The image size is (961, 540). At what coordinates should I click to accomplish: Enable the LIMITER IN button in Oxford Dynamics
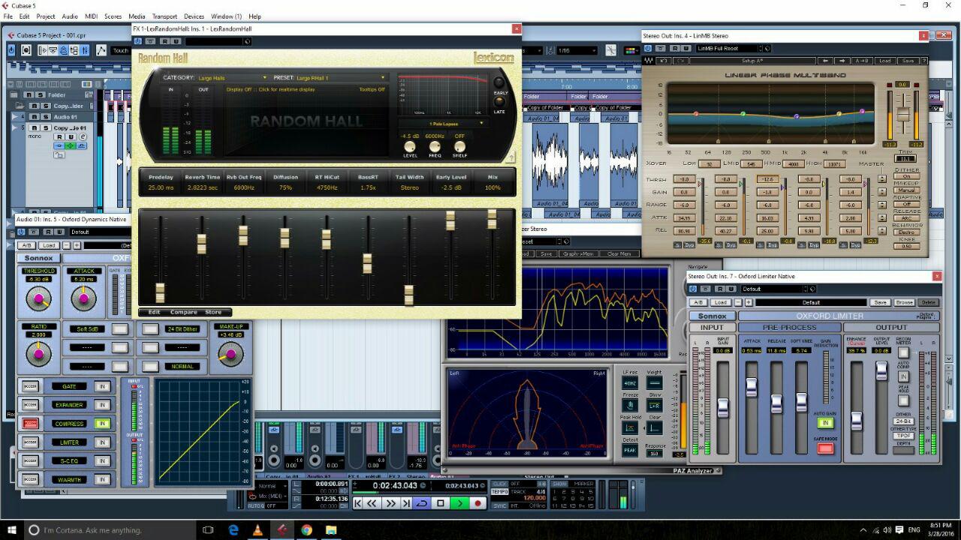coord(102,442)
